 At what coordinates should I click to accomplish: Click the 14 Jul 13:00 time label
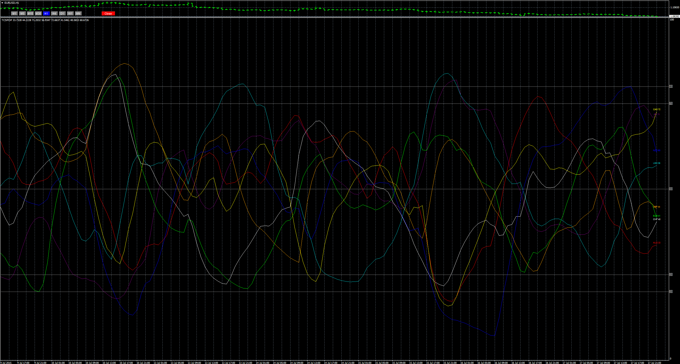tap(314, 362)
